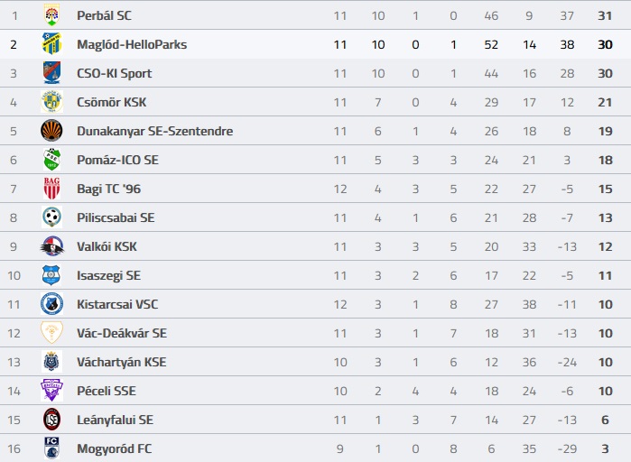Open the Kistarcsai VSC team page
The image size is (631, 462).
tap(117, 304)
